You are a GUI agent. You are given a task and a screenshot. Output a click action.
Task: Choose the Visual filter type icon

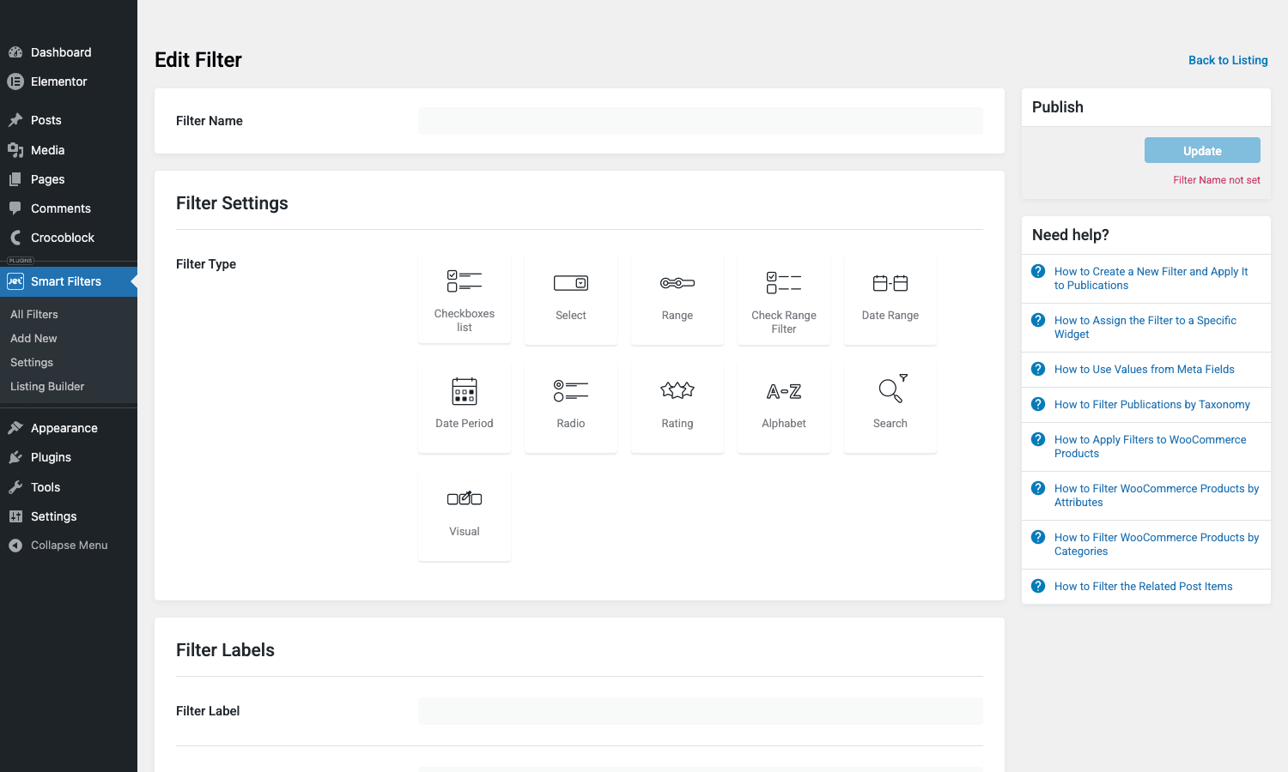pyautogui.click(x=465, y=498)
